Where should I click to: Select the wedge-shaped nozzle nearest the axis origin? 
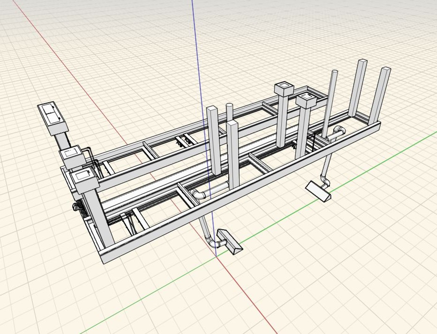(x=229, y=242)
